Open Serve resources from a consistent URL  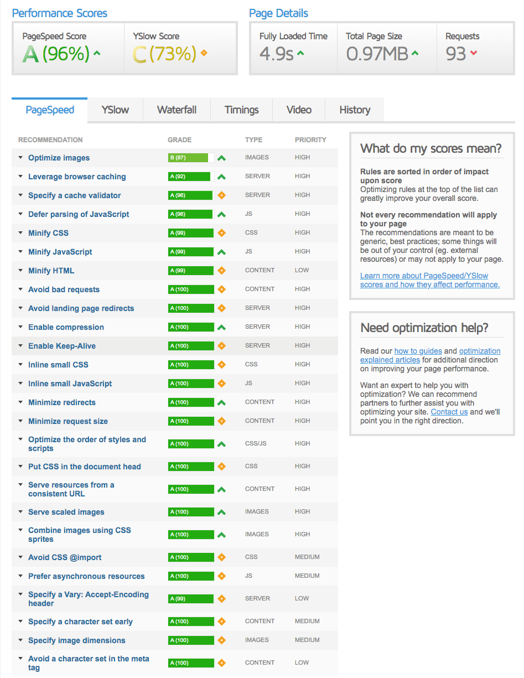(71, 489)
